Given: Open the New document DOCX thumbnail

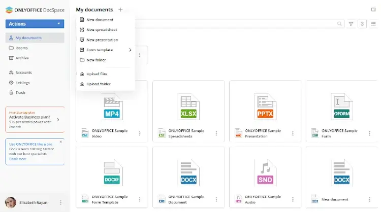Looking at the screenshot, I should point(342,173).
